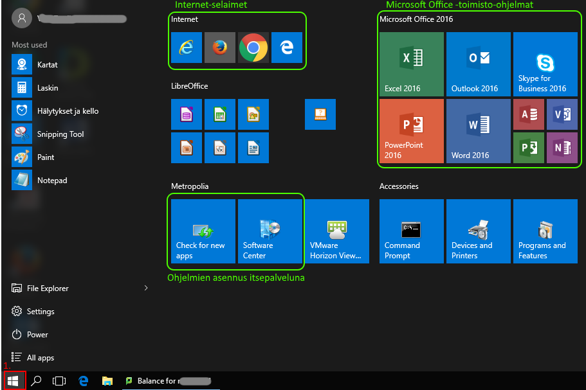The image size is (586, 390).
Task: Launch the LibreOffice Math formula tile
Action: [220, 148]
